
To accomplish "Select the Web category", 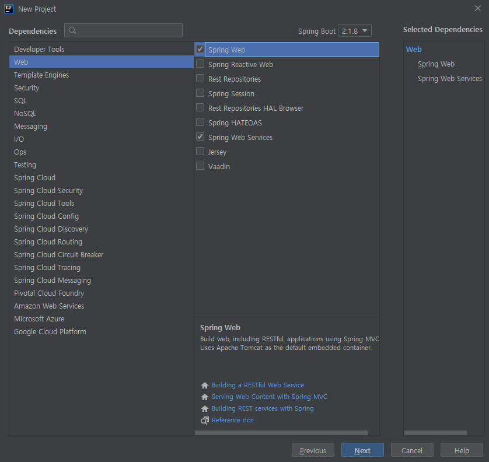I will (102, 62).
